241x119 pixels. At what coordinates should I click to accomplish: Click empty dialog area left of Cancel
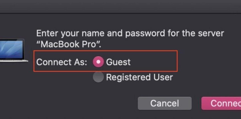click(85, 103)
